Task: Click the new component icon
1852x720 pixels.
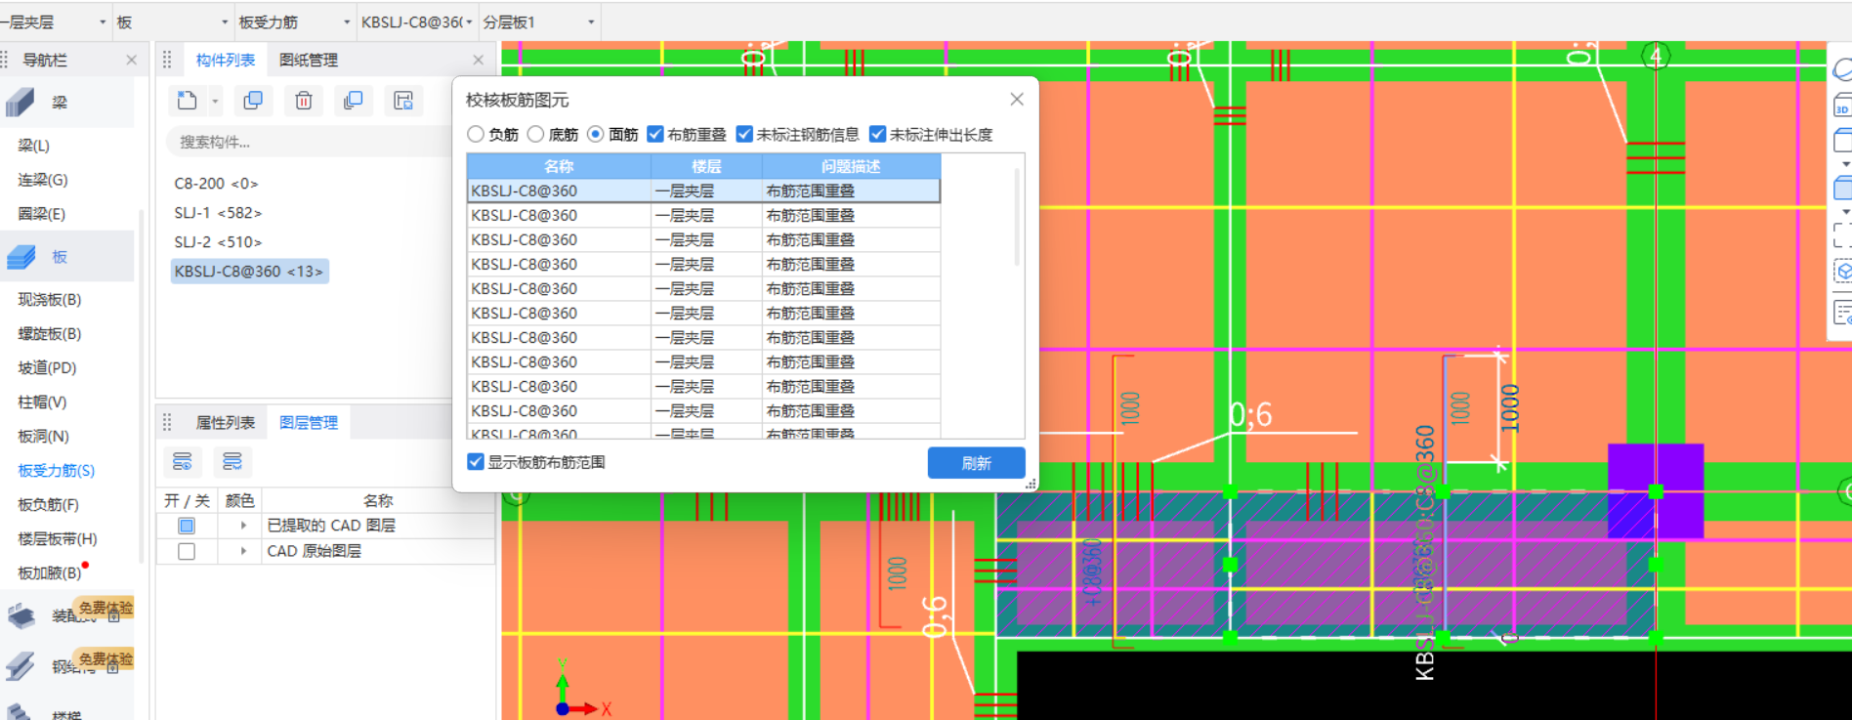Action: (x=188, y=100)
